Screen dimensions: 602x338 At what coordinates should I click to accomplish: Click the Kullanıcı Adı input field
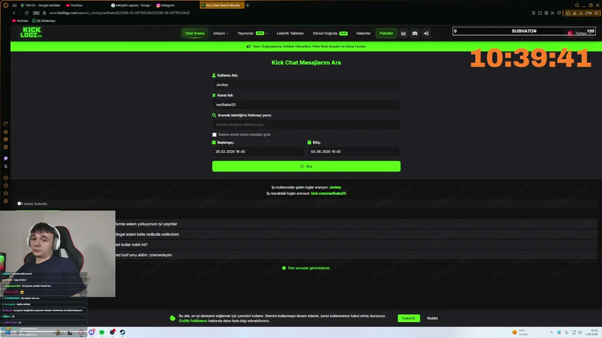pyautogui.click(x=306, y=84)
